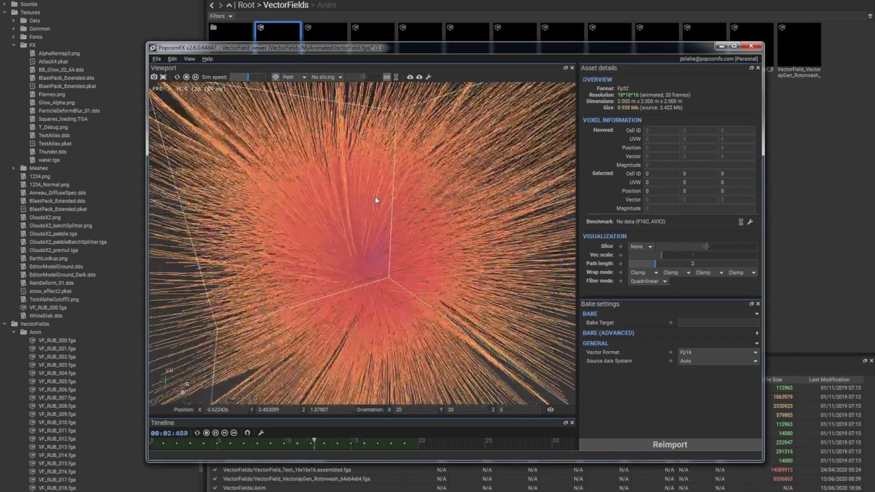
Task: Open the Filters dropdown in content browser
Action: 221,16
